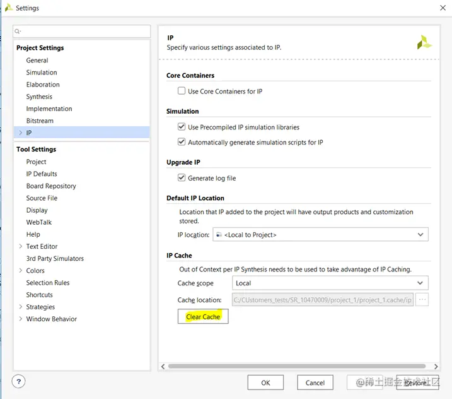Open Implementation settings
This screenshot has width=452, height=399.
coord(49,109)
